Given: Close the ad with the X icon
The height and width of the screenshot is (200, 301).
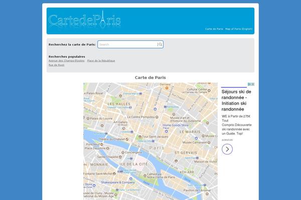Looking at the screenshot, I should click(x=253, y=84).
